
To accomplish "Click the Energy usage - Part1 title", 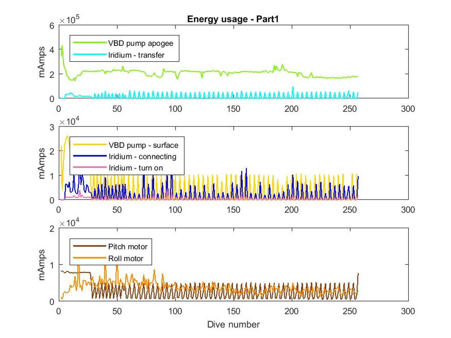I will pos(233,20).
